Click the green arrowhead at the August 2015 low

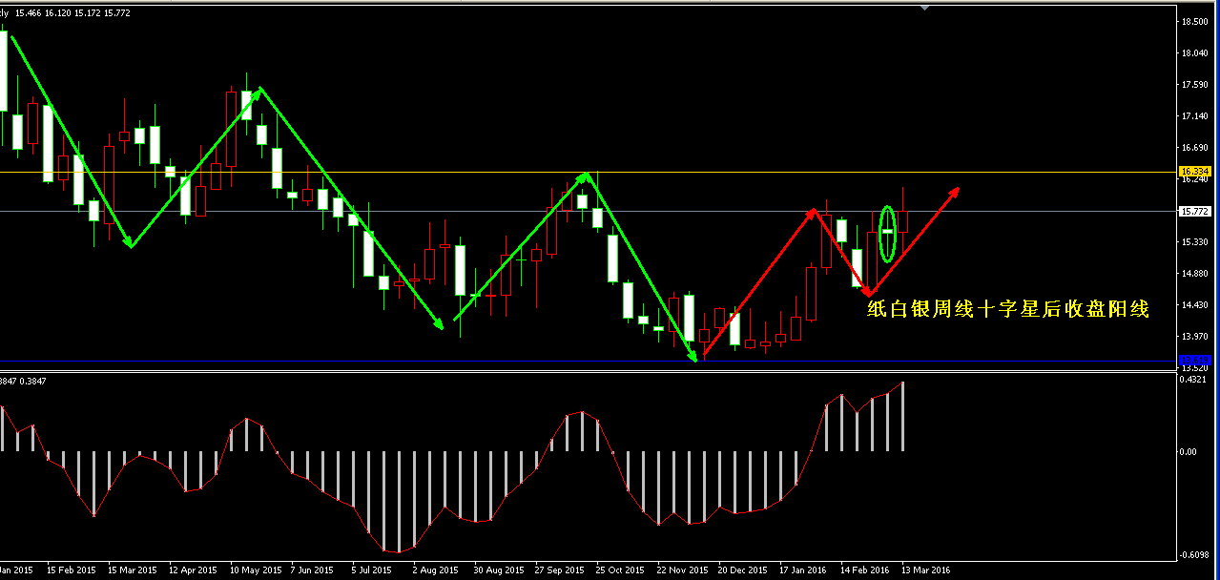440,325
